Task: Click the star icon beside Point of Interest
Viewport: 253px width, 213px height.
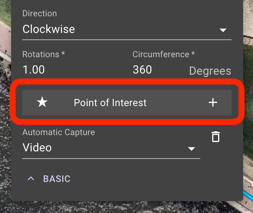Action: pyautogui.click(x=42, y=102)
